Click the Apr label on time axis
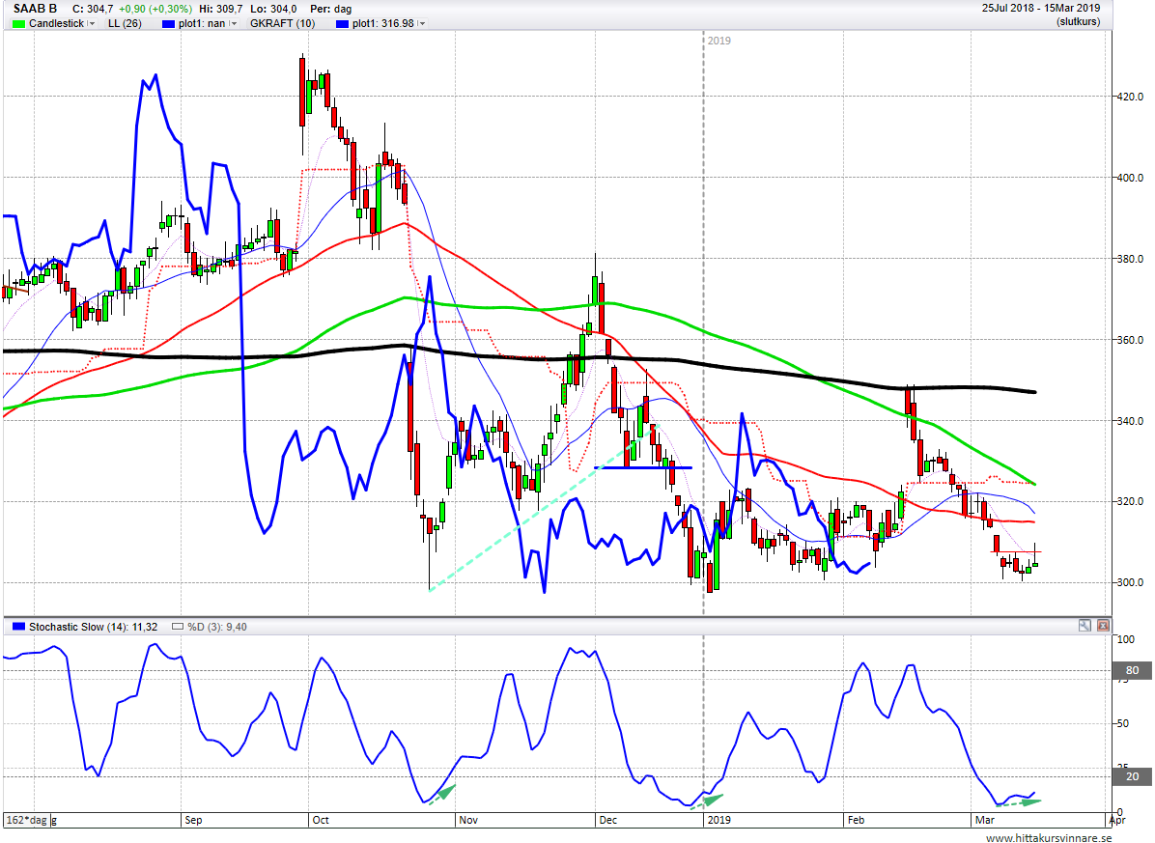 click(1117, 820)
